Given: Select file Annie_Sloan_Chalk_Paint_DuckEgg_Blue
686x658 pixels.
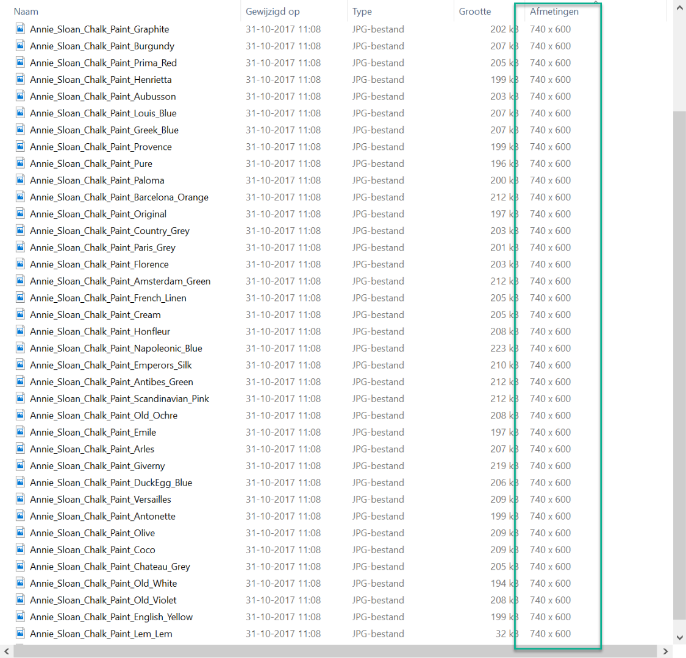Looking at the screenshot, I should 111,483.
